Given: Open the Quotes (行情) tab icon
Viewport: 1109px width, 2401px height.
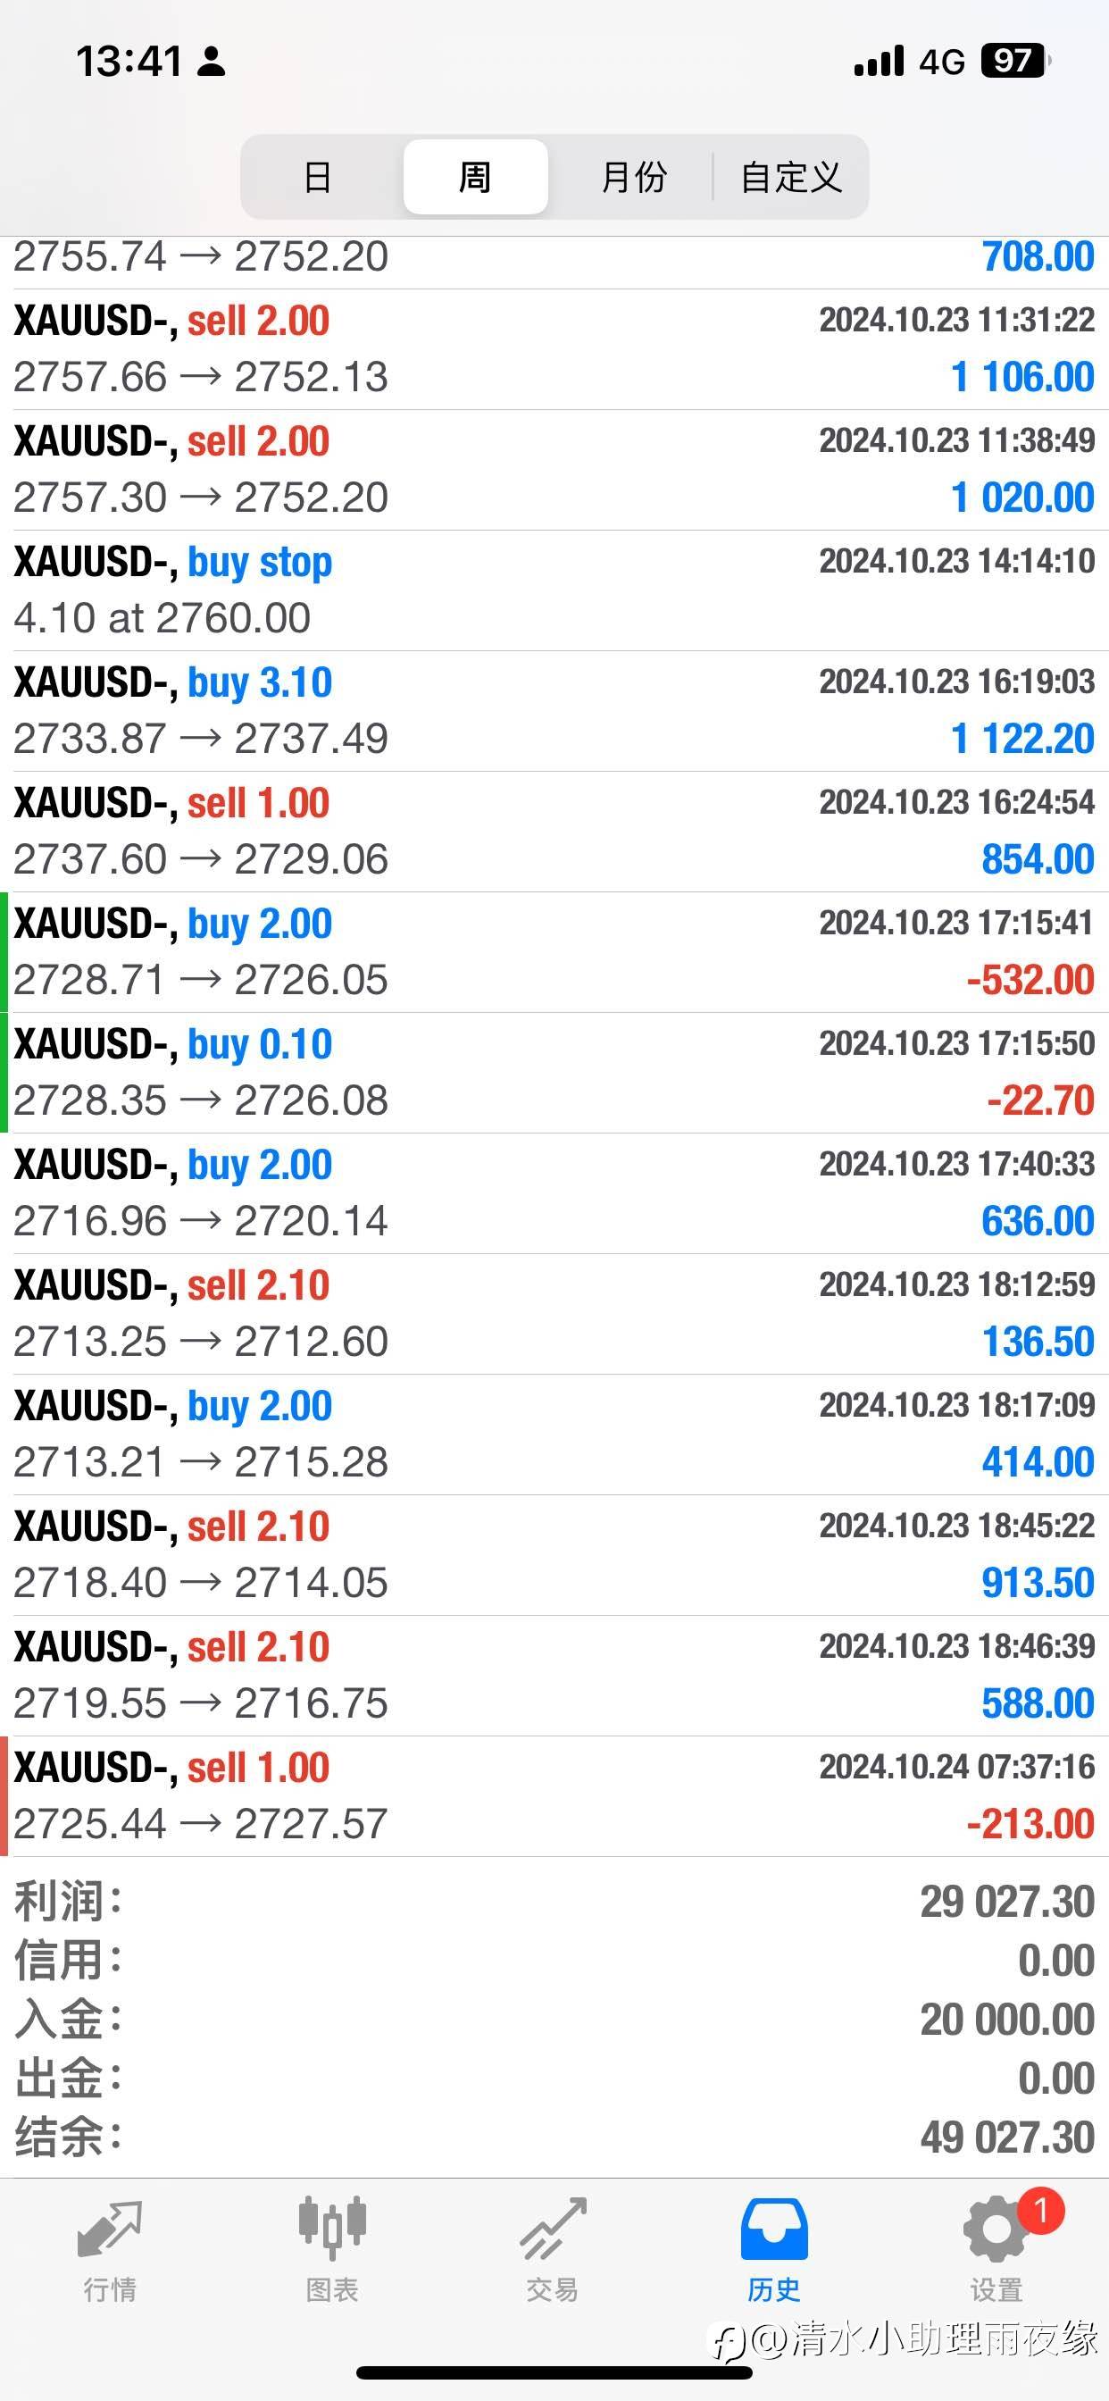Looking at the screenshot, I should [x=110, y=2231].
